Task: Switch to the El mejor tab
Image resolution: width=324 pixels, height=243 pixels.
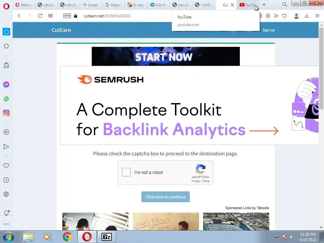Action: (136, 5)
